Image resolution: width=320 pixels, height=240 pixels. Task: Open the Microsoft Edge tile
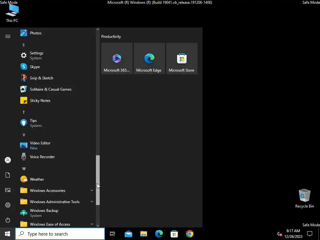(x=149, y=58)
